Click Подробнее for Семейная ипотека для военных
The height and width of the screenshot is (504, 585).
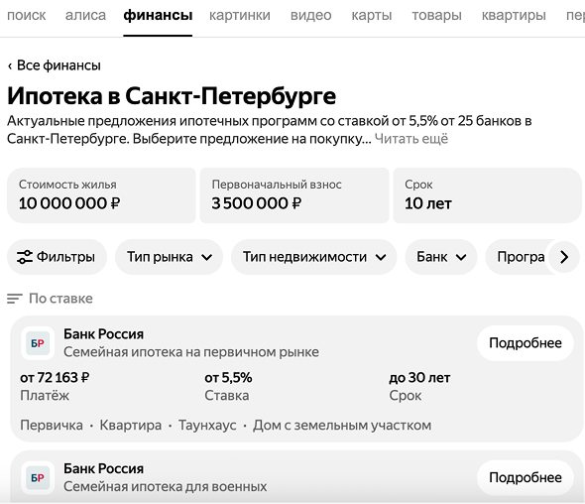[525, 477]
